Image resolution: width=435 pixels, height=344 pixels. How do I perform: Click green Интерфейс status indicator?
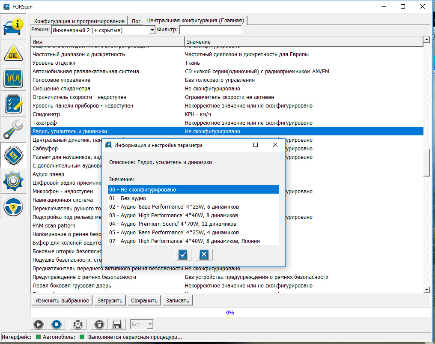38,337
